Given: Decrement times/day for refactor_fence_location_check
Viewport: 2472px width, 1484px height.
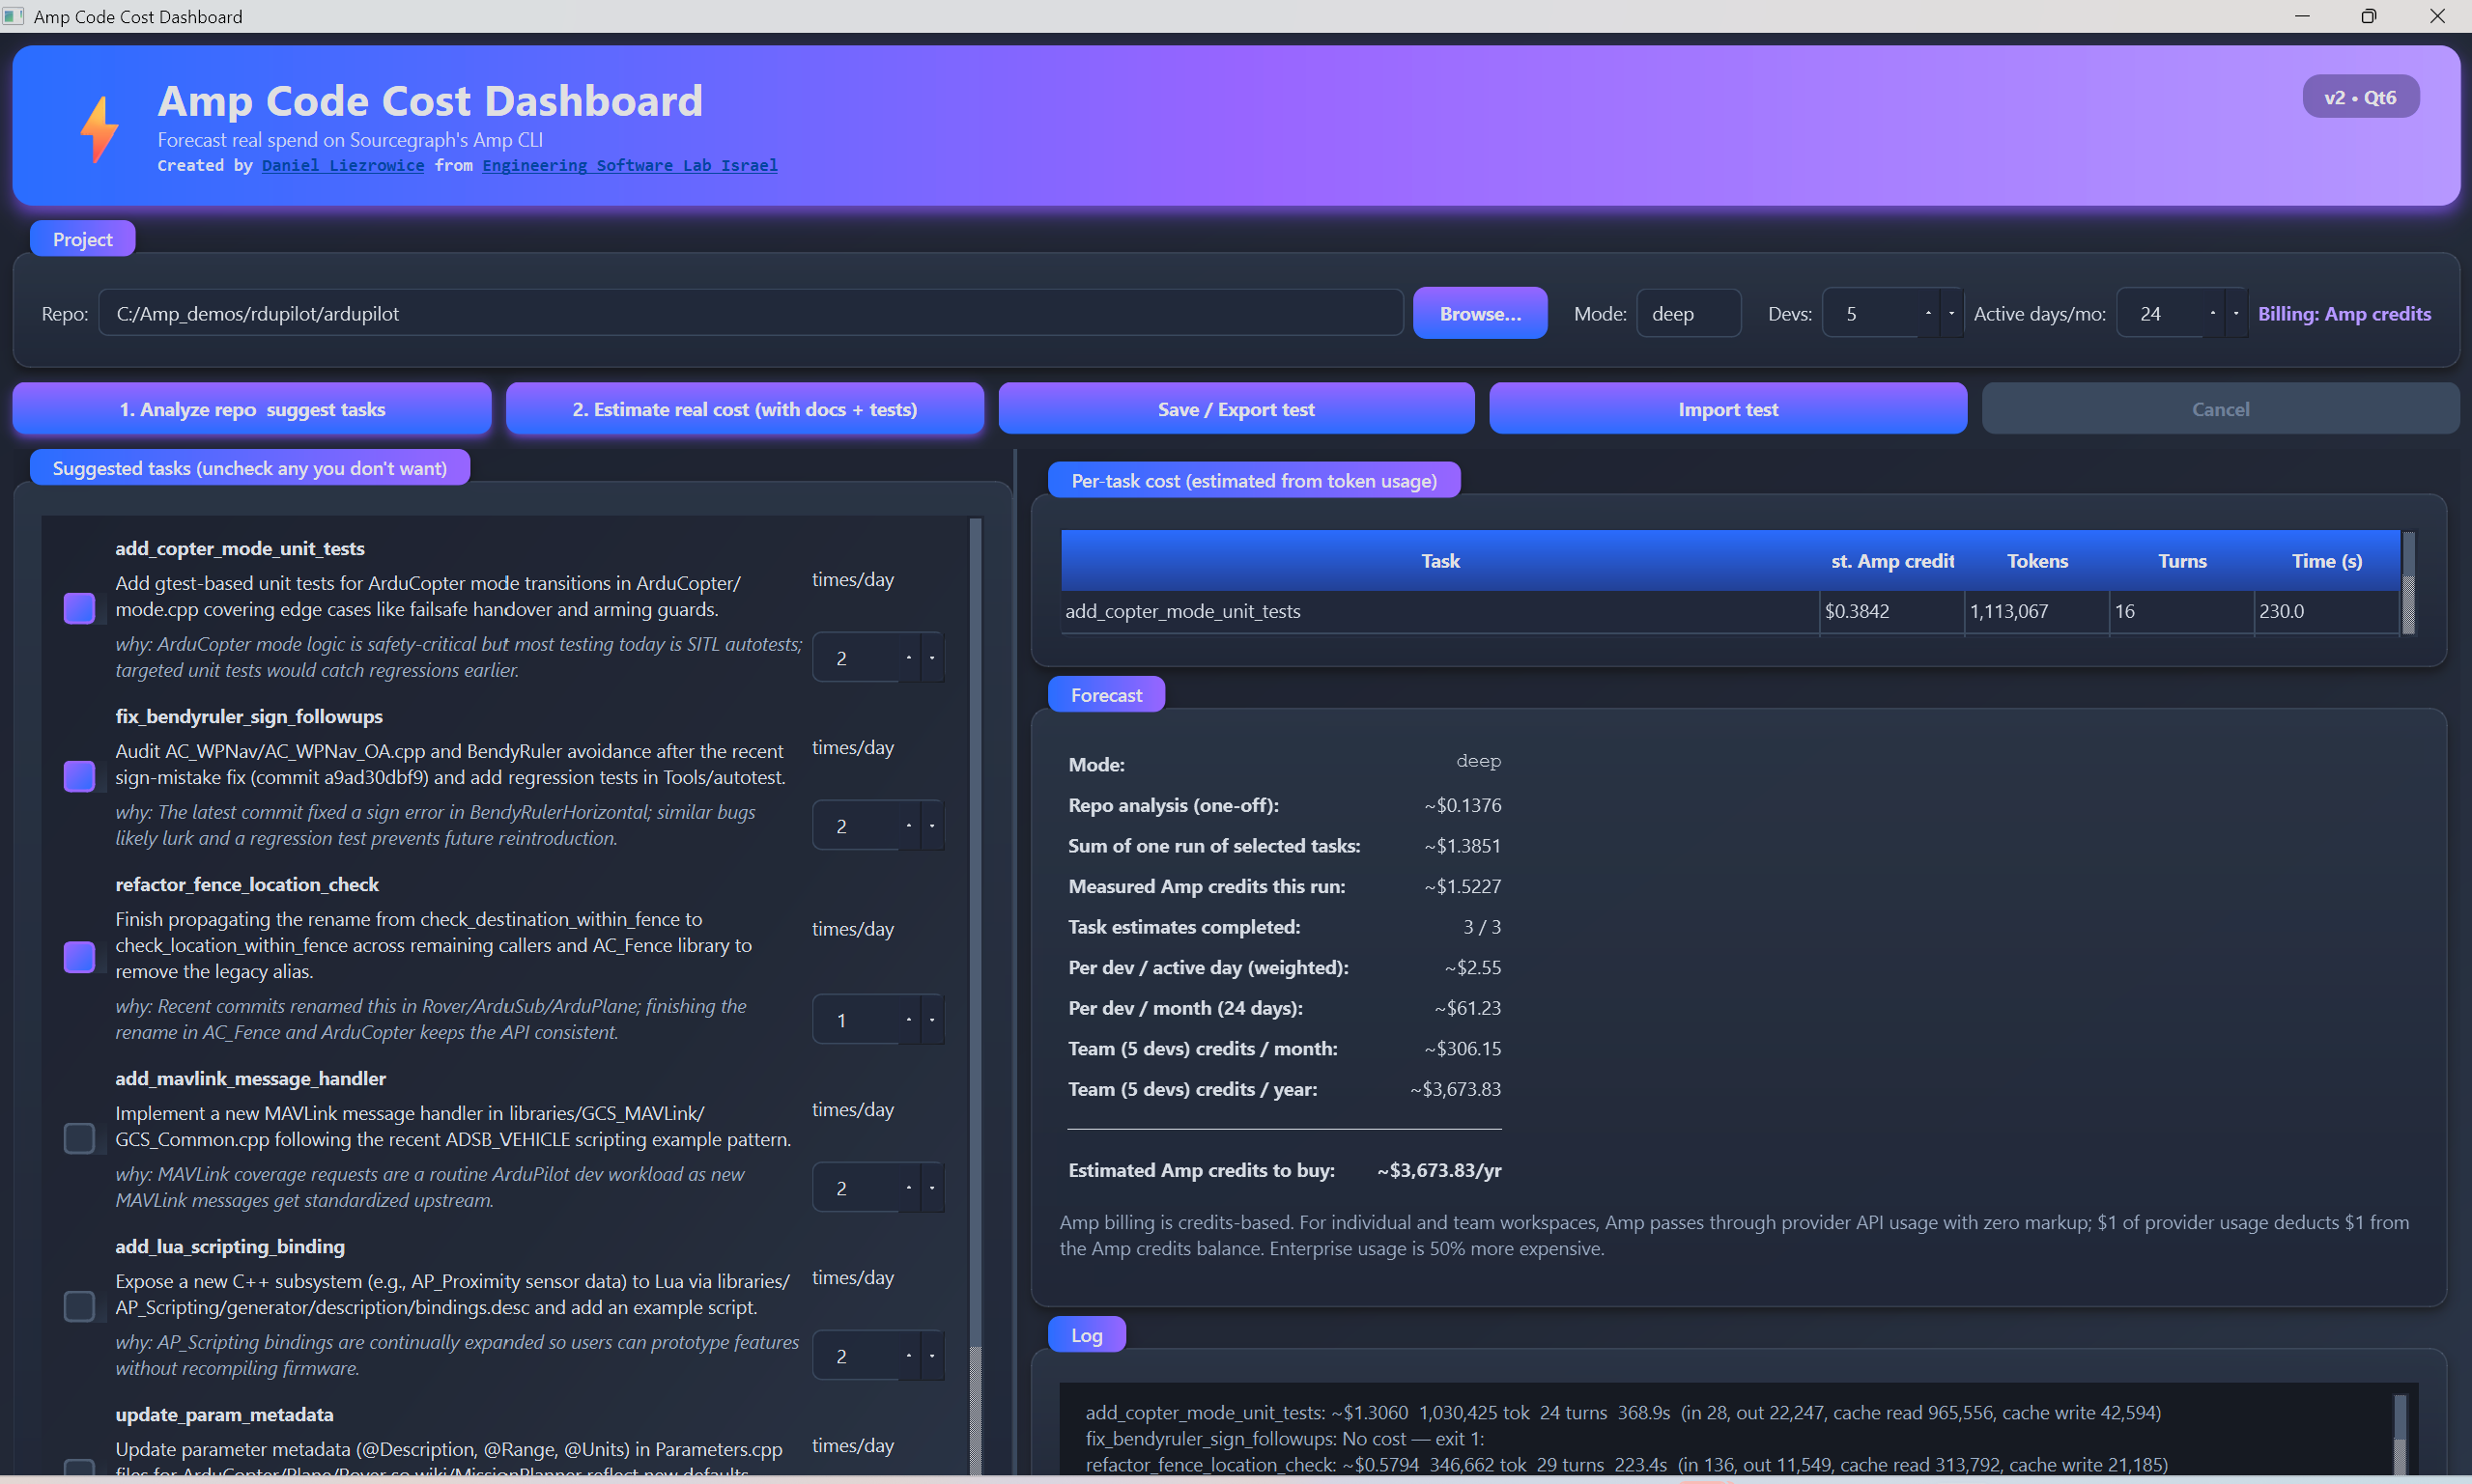Looking at the screenshot, I should coord(931,1020).
